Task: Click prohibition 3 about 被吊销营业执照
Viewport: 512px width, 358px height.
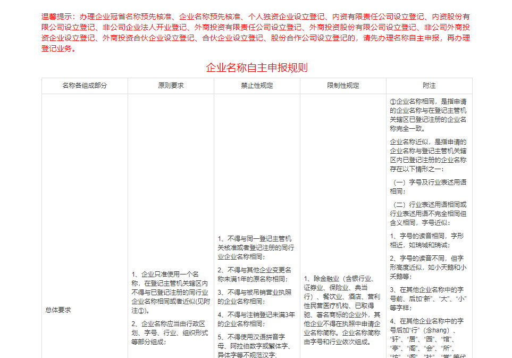Action: click(x=256, y=296)
